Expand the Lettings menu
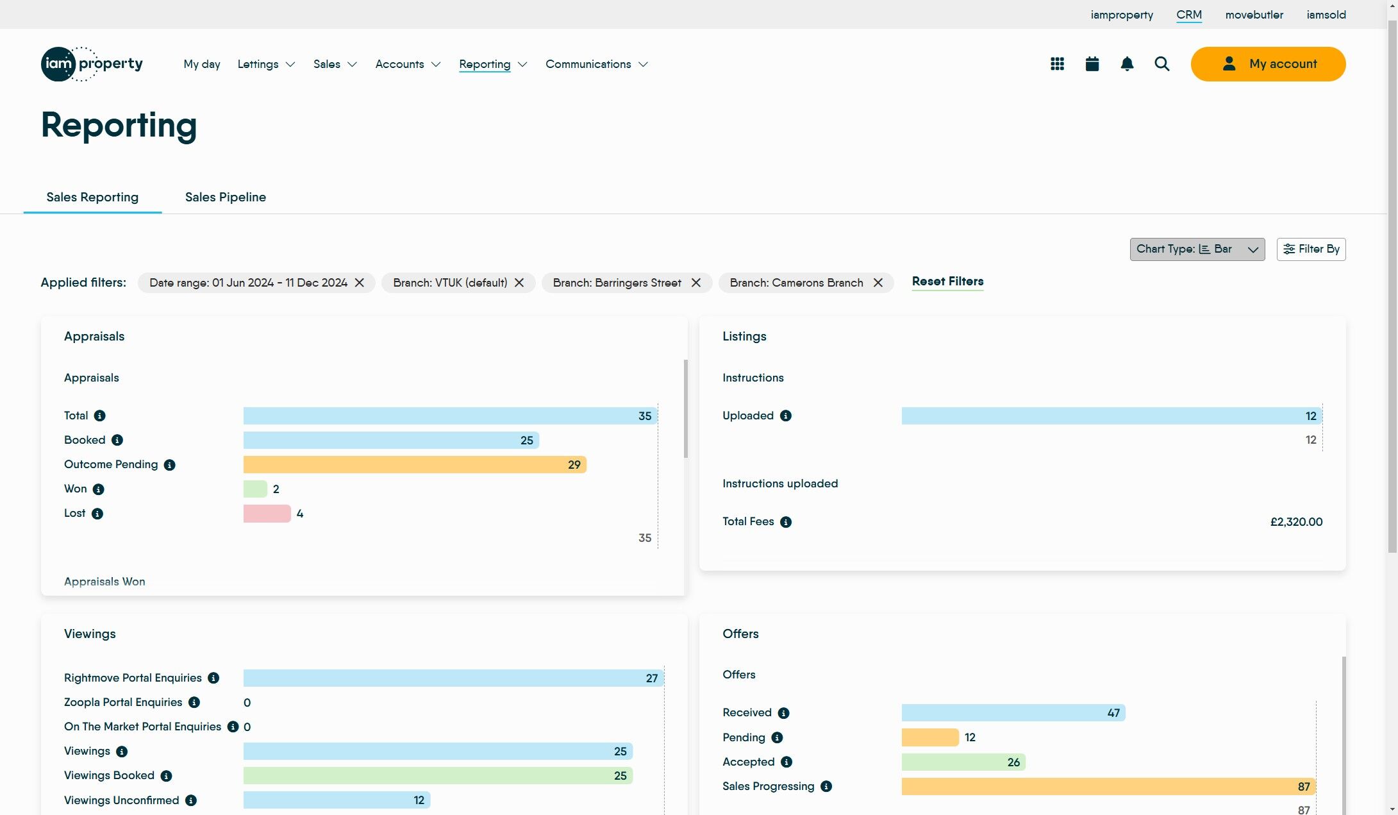The width and height of the screenshot is (1398, 815). pos(266,64)
